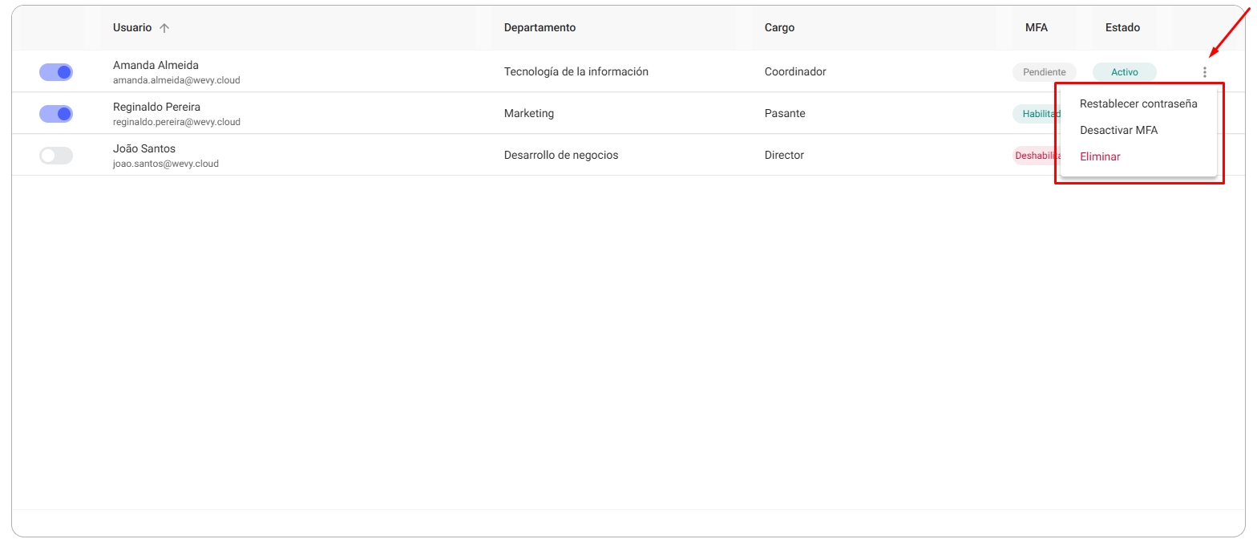The width and height of the screenshot is (1257, 543).
Task: Click the Pasante role cell
Action: point(785,114)
